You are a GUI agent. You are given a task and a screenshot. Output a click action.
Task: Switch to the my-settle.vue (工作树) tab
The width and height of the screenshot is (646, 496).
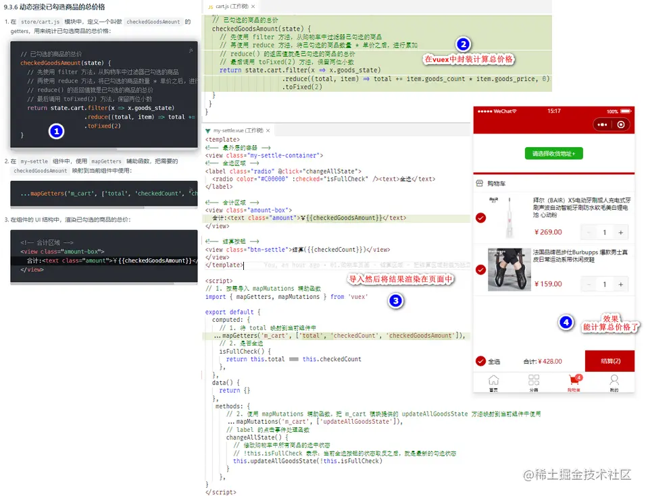coord(238,131)
